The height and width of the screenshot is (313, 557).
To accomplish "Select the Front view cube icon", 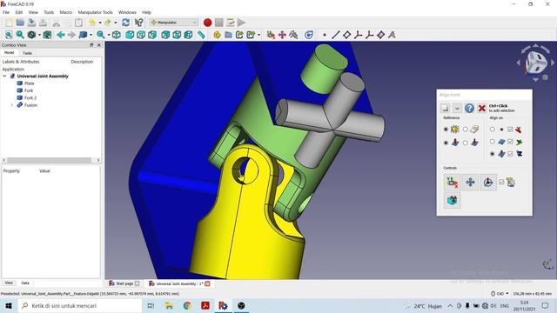I will [130, 35].
